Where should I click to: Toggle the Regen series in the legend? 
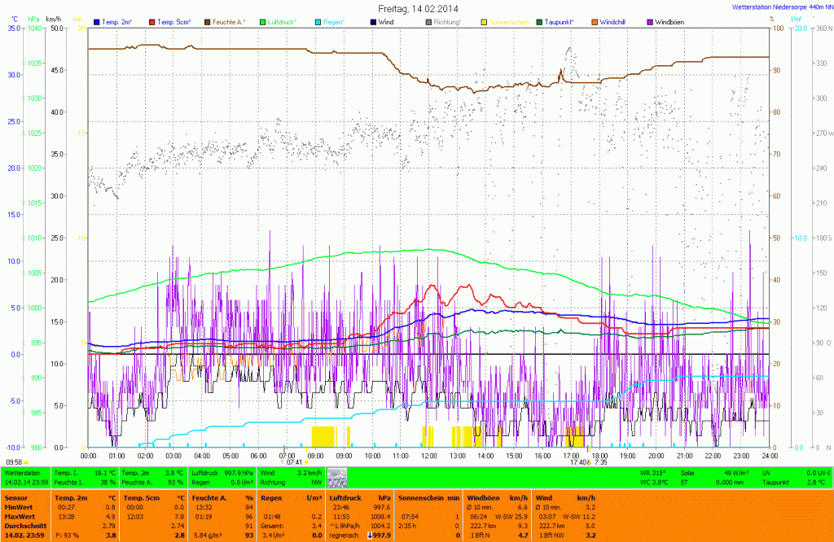(331, 20)
